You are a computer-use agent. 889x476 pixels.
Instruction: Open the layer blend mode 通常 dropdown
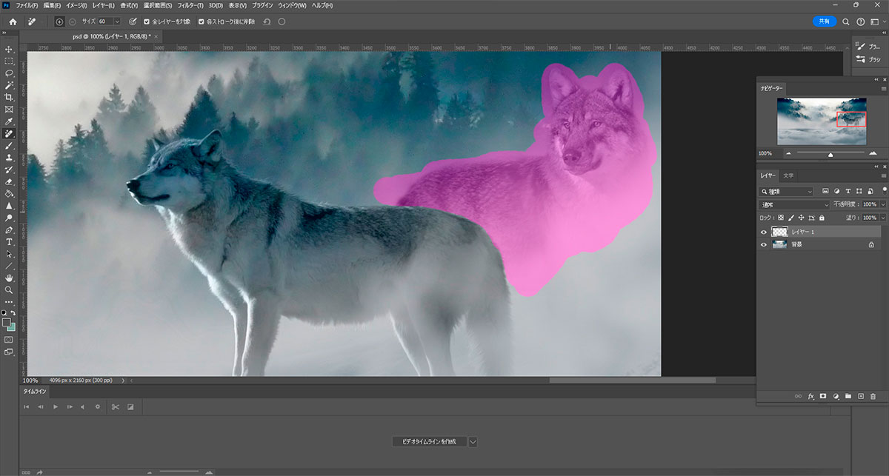(x=794, y=204)
